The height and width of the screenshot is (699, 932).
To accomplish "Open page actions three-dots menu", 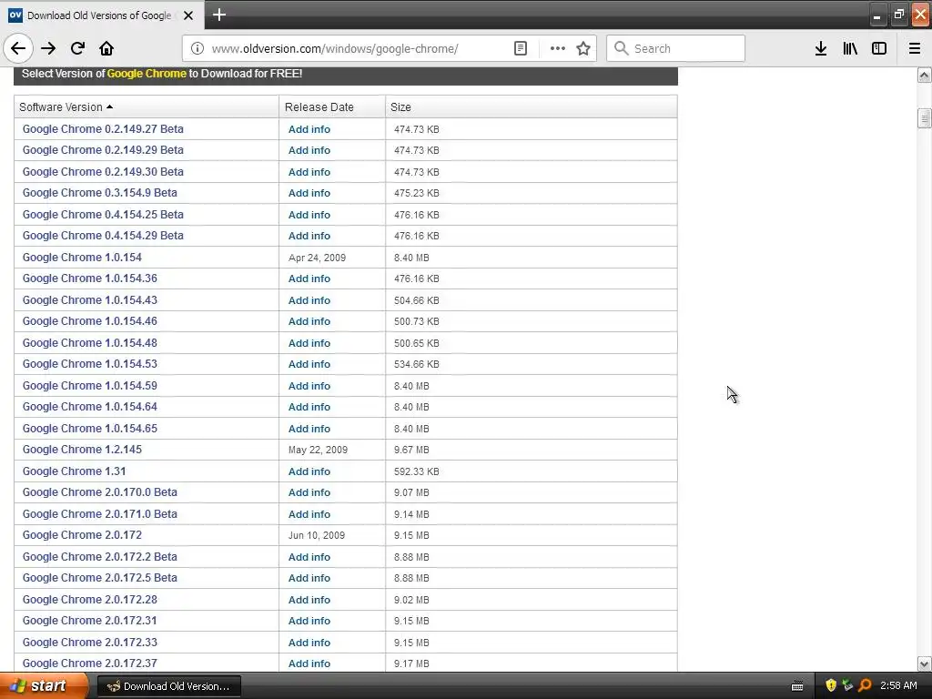I will pos(558,48).
